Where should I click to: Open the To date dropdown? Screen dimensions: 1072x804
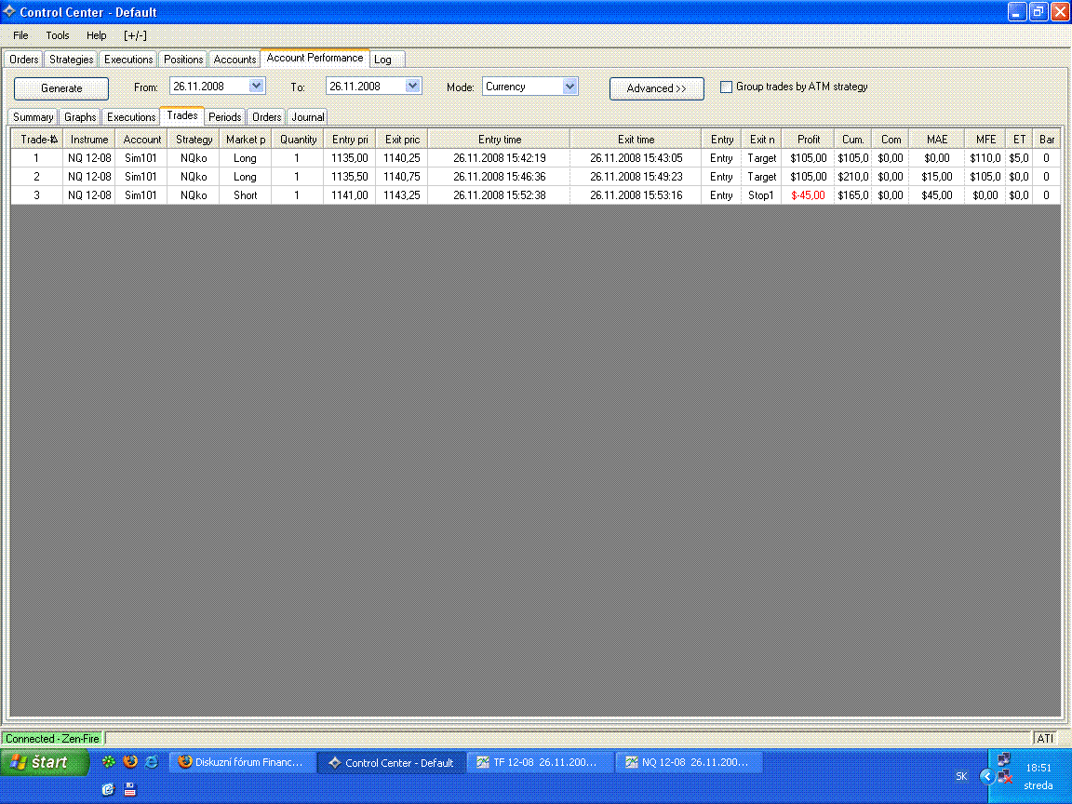412,87
